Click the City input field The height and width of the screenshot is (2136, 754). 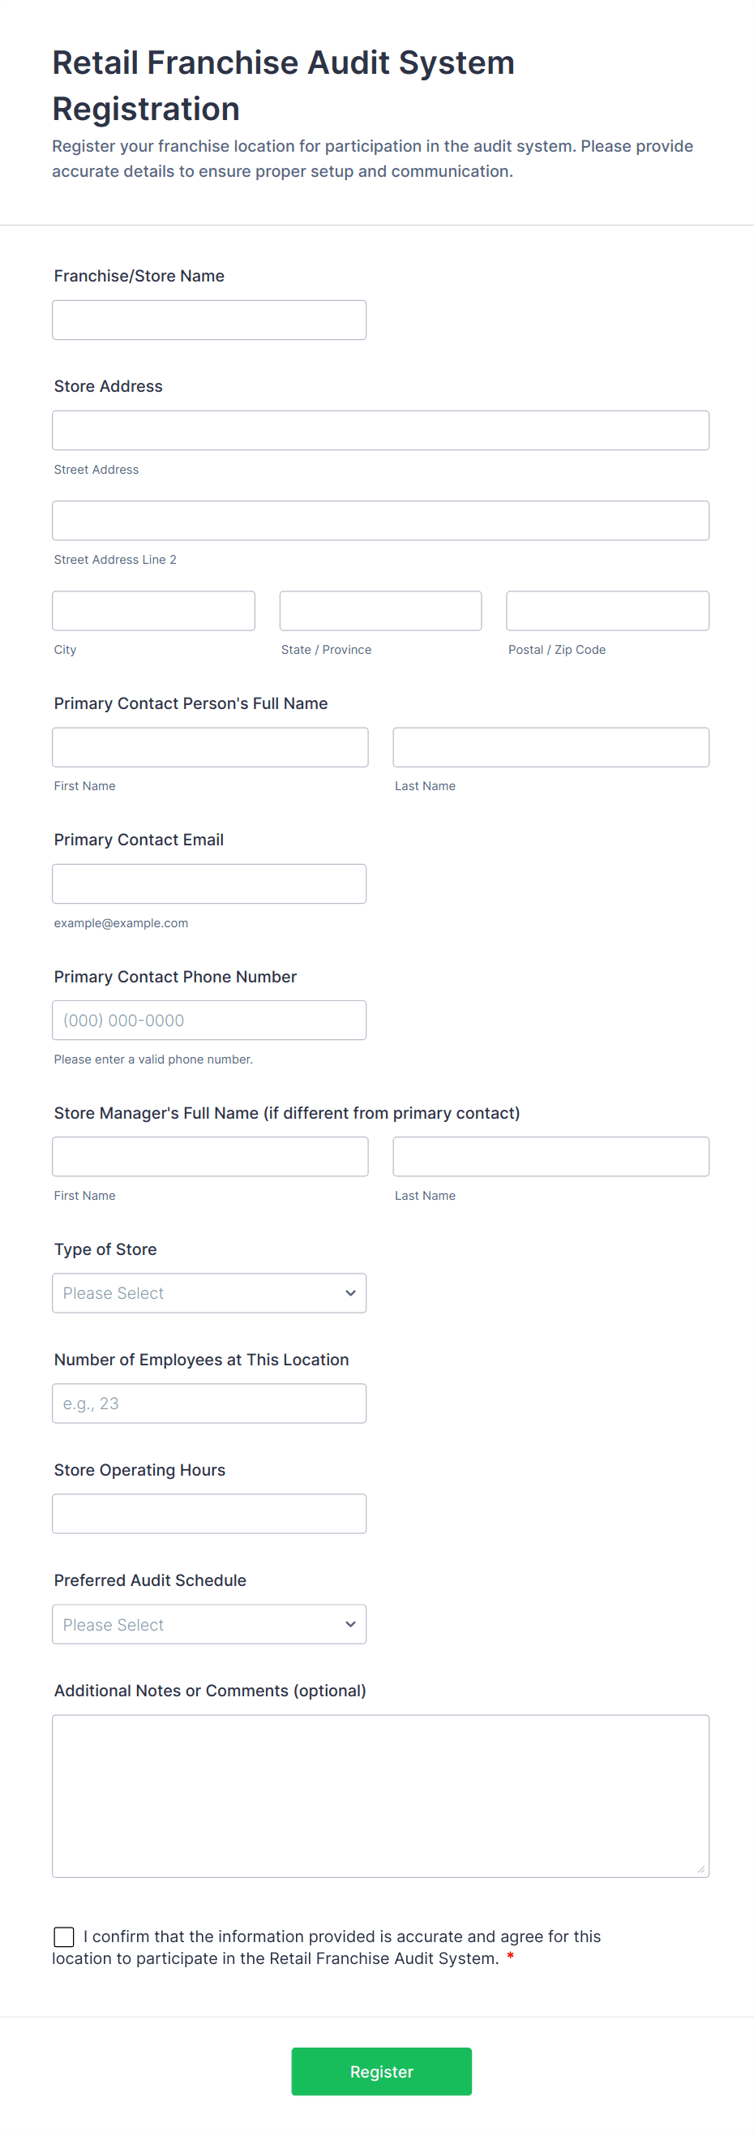pos(152,610)
